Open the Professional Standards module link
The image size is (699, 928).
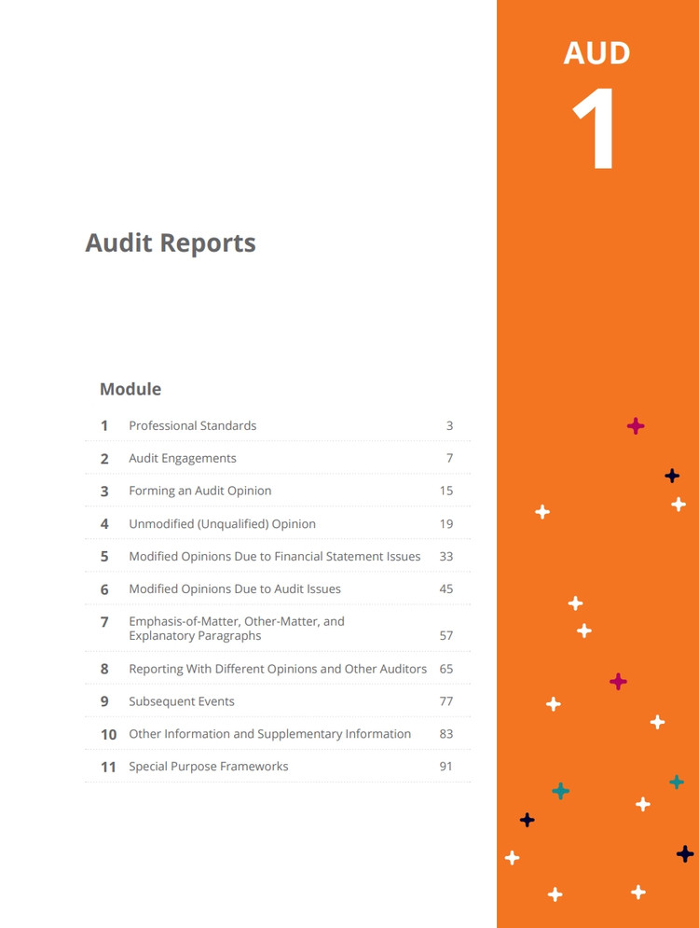point(192,426)
